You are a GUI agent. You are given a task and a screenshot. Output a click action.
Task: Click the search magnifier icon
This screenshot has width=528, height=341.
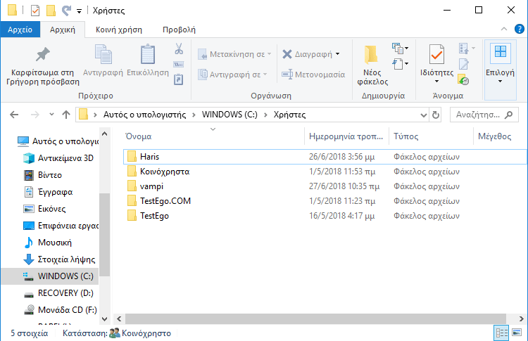[509, 115]
